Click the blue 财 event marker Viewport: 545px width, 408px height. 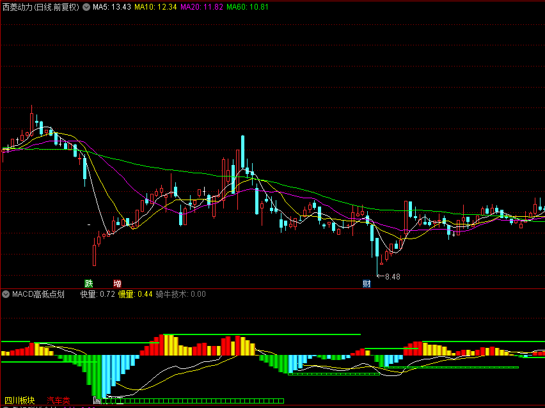(x=367, y=283)
